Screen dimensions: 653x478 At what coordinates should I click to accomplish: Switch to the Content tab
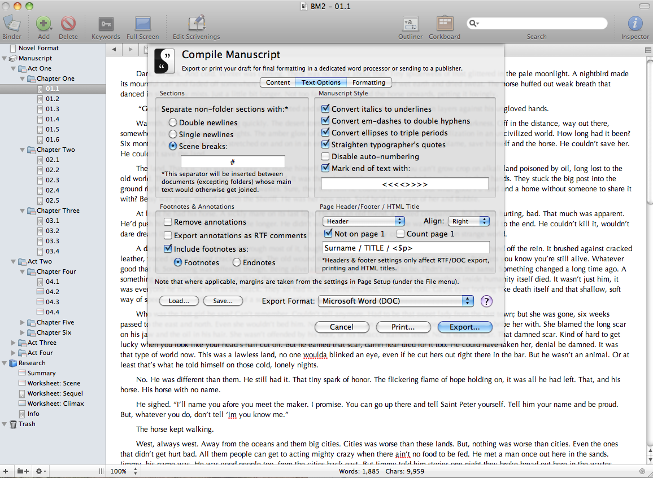pos(278,82)
